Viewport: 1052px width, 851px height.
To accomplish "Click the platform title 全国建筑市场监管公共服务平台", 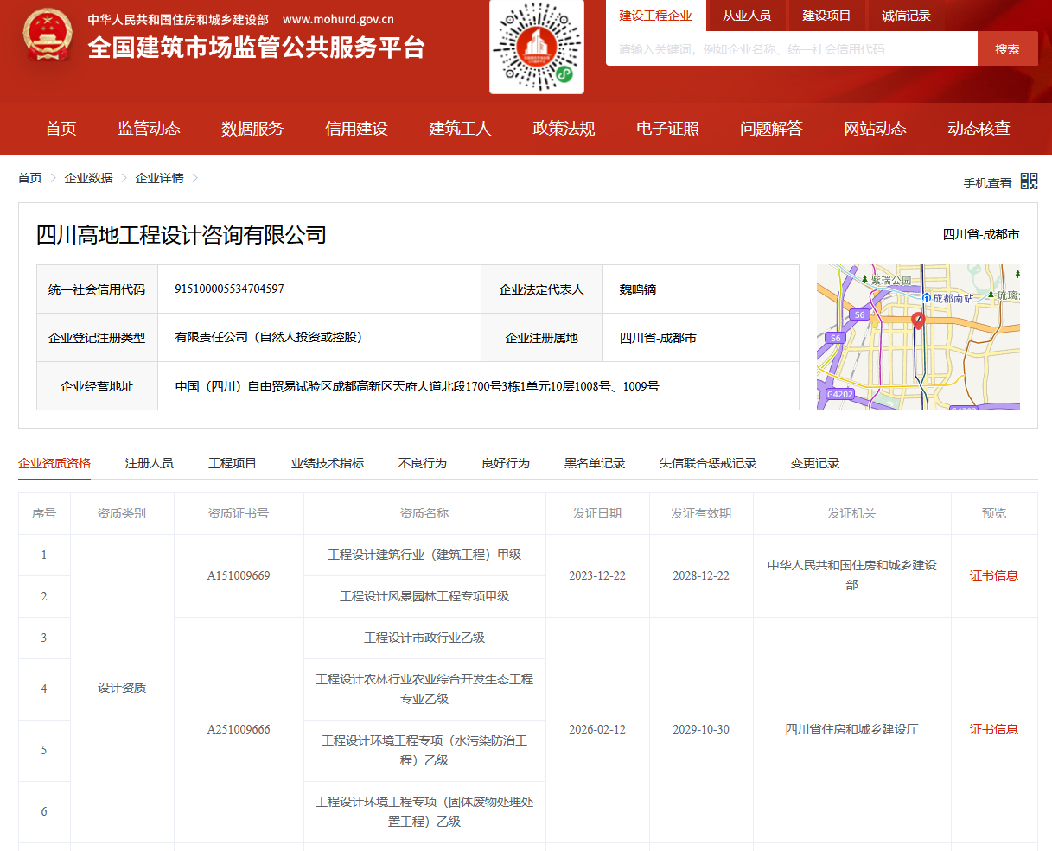I will click(257, 48).
